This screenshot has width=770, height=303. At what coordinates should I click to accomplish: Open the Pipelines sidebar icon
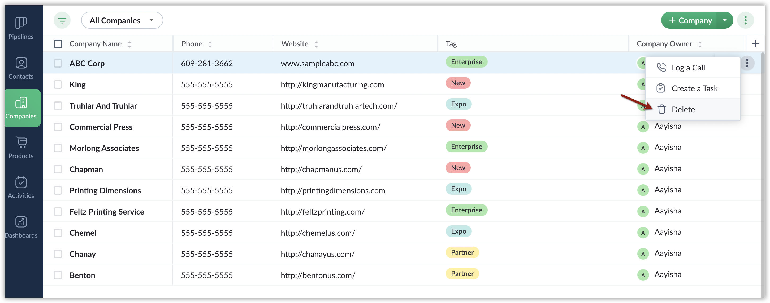(x=21, y=23)
